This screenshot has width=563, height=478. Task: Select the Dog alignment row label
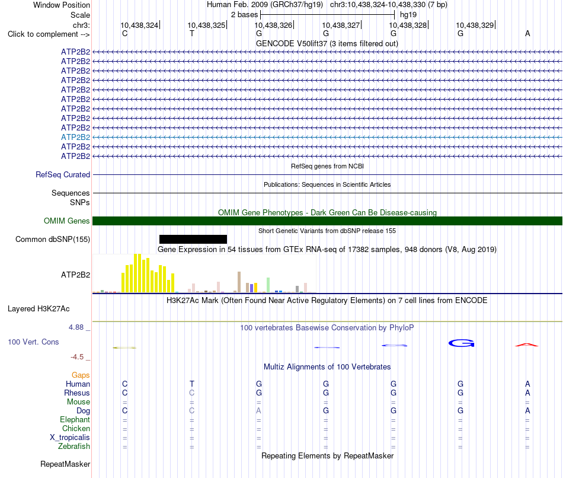pos(83,411)
